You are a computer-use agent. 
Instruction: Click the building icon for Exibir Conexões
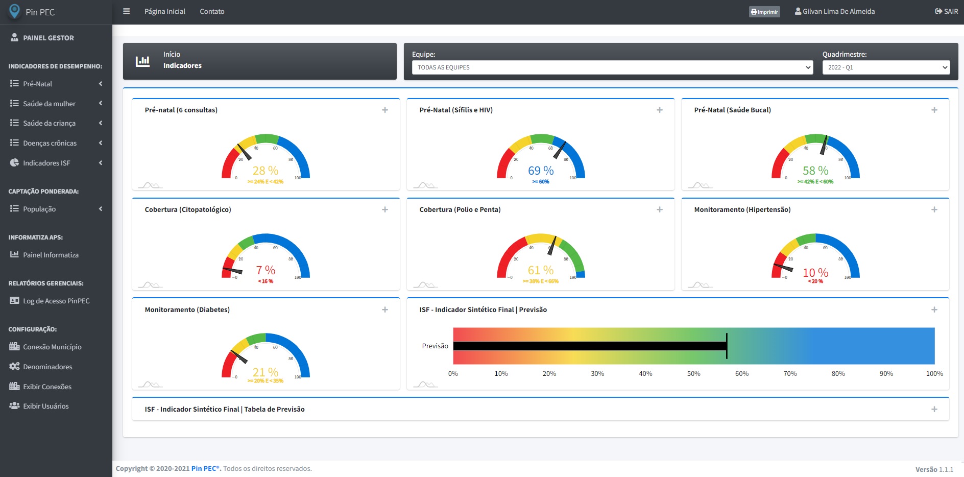point(14,386)
